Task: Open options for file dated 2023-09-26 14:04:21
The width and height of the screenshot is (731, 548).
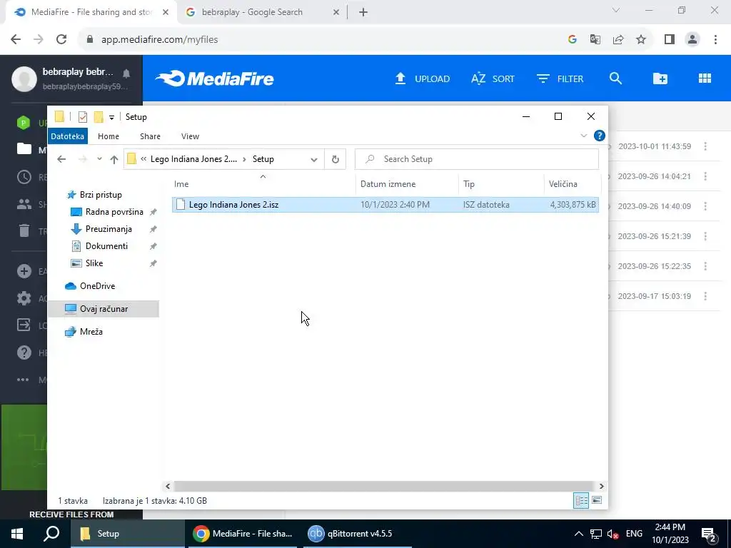Action: click(x=705, y=176)
